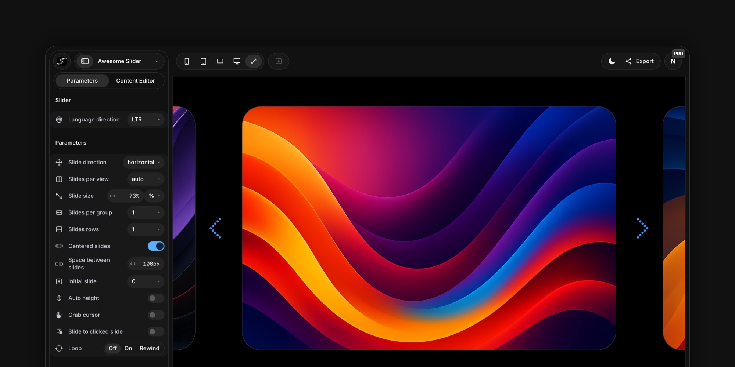735x367 pixels.
Task: Open the Slide direction horizontal dropdown
Action: 144,162
